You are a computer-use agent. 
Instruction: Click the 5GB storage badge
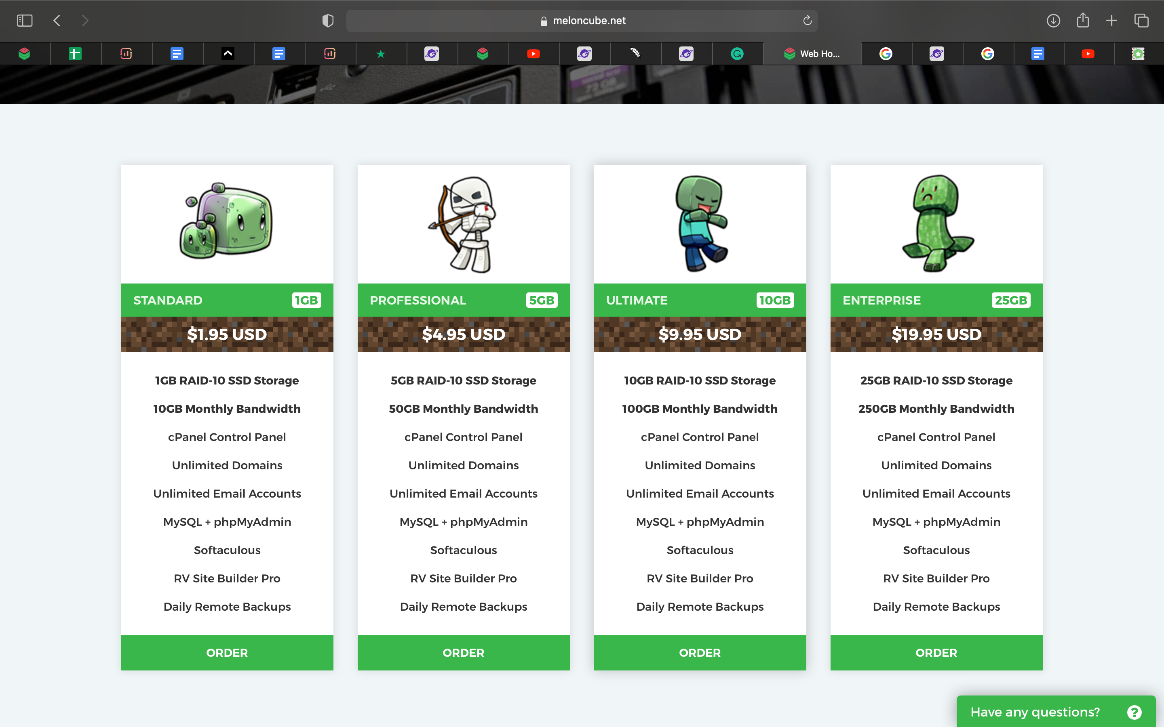(542, 300)
